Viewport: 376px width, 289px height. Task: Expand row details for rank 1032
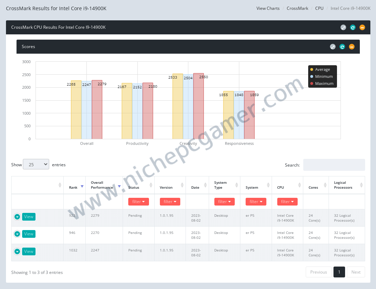click(17, 251)
